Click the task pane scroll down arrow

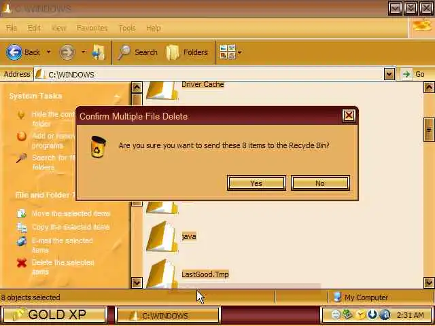[137, 283]
